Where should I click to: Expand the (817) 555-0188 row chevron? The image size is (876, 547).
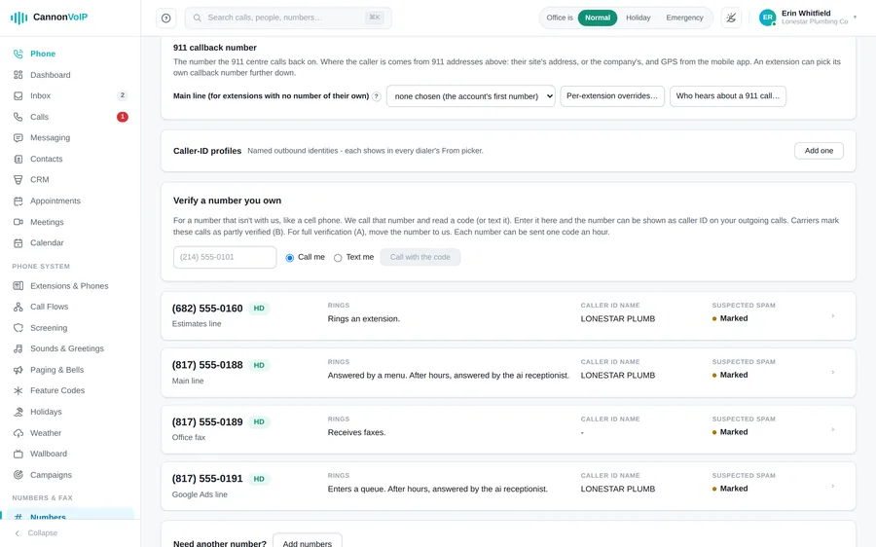pyautogui.click(x=832, y=373)
